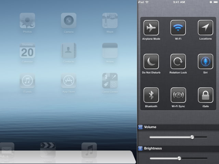
Task: Tap the Wi-Fi Sync icon
Action: (178, 95)
